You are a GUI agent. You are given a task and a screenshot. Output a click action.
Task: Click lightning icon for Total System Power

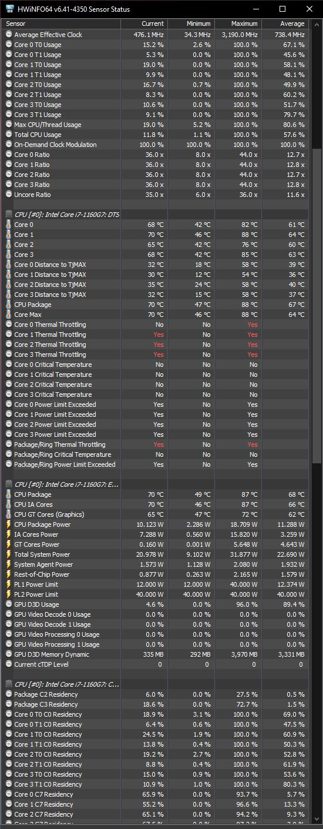pyautogui.click(x=8, y=554)
